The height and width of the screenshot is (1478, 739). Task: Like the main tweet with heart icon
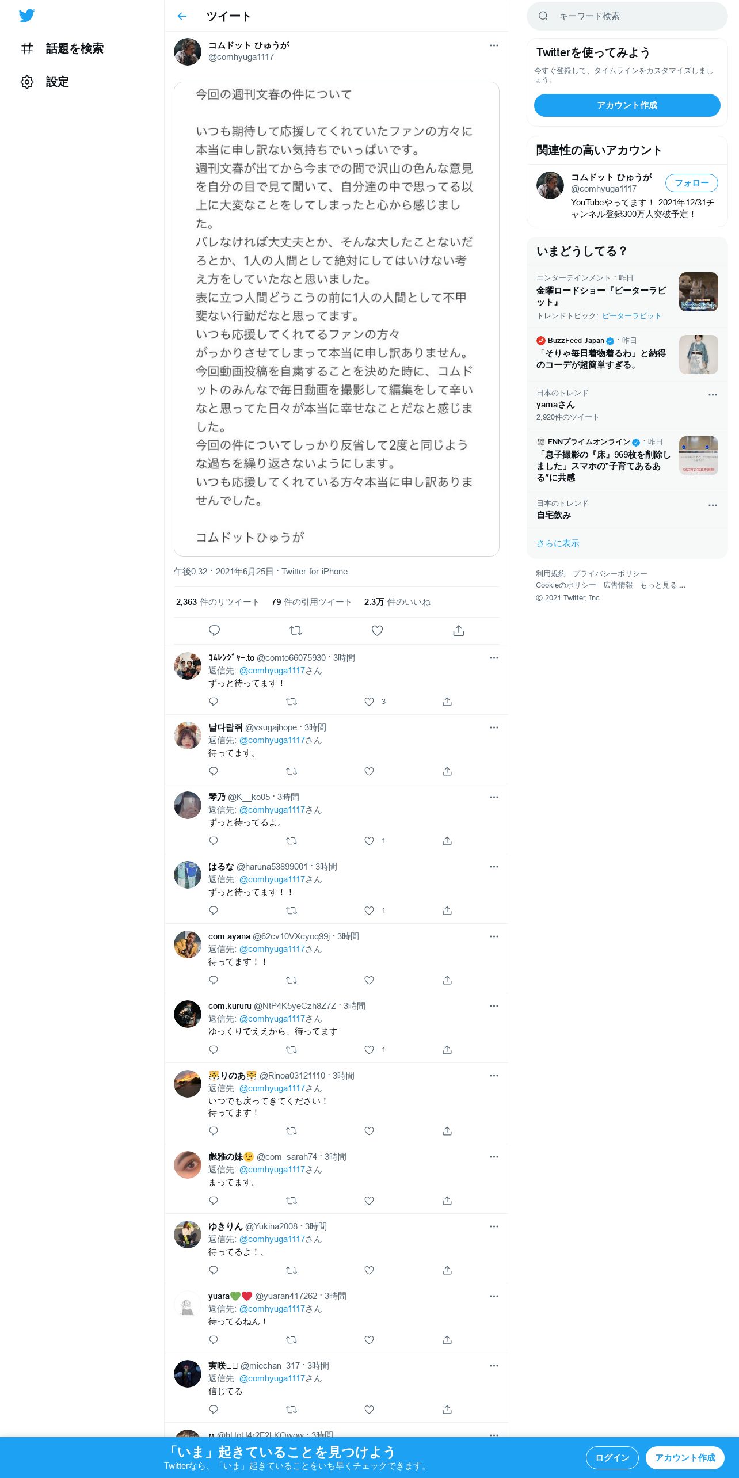(x=377, y=630)
